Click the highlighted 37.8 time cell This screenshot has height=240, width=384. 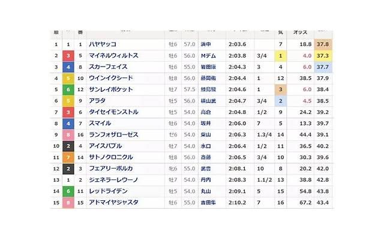[x=323, y=44]
